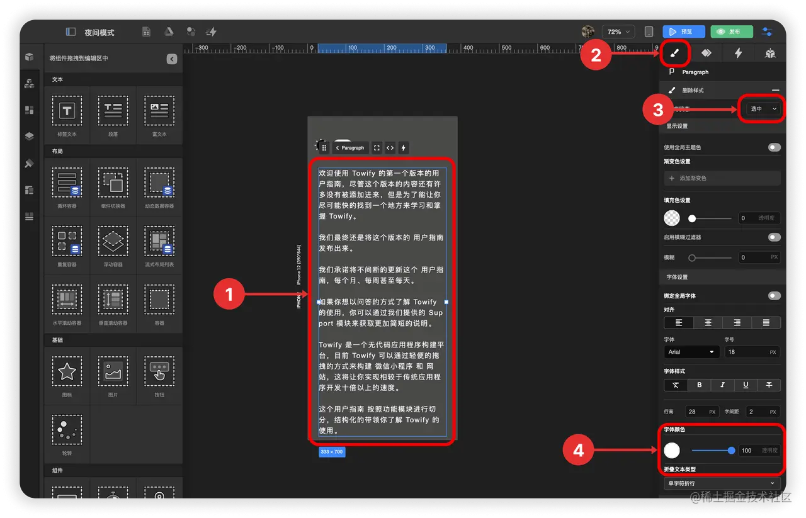Screen dimensions: 806x518
Task: Click the blue 预览 preview button
Action: point(683,31)
